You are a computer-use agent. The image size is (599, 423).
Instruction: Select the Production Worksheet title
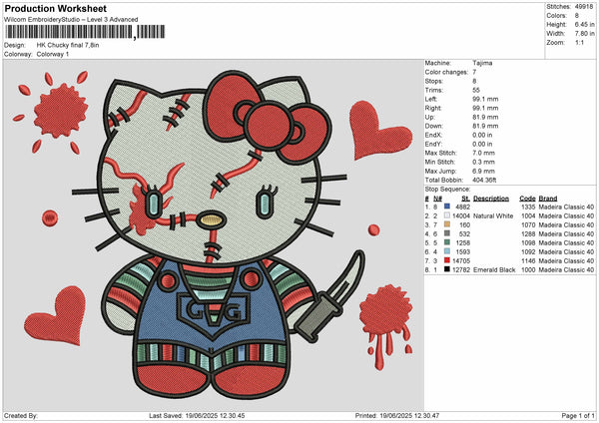click(56, 8)
